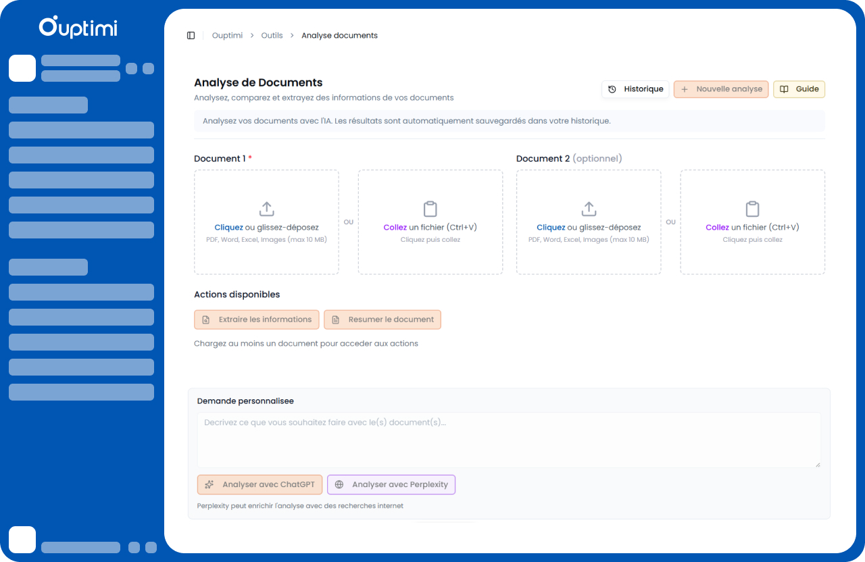
Task: Click the book icon on the Guide button
Action: (x=784, y=88)
